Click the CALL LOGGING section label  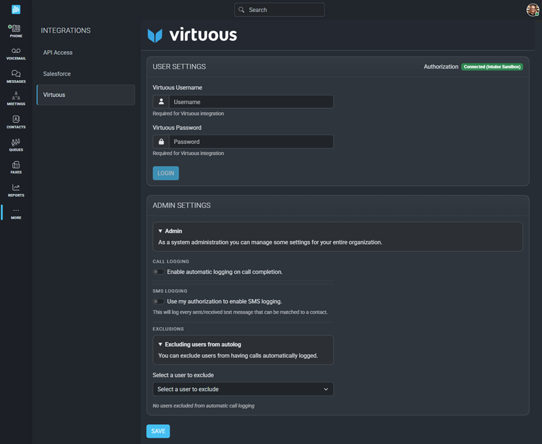[x=171, y=261]
